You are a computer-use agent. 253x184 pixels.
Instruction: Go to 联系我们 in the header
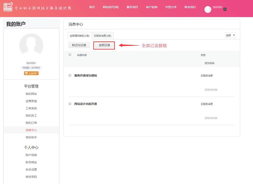190,7
